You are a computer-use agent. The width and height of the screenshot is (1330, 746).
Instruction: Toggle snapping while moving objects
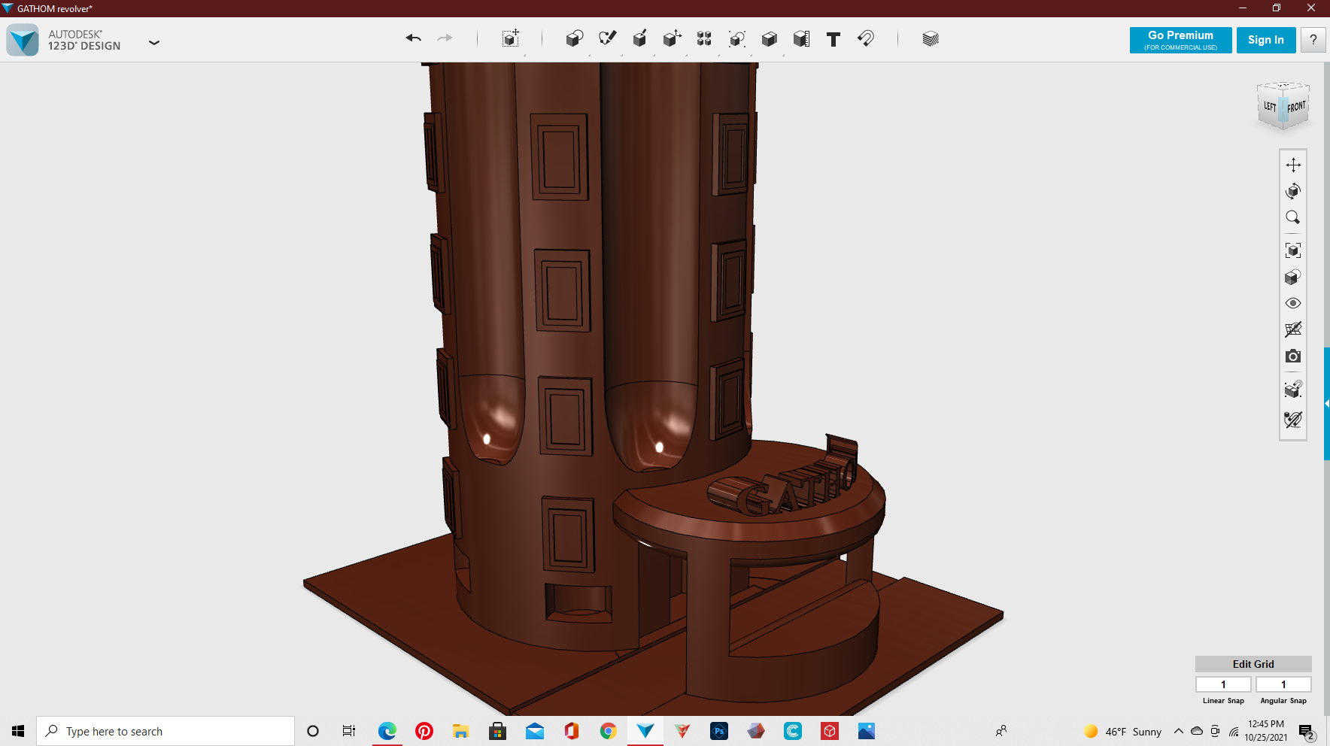tap(1293, 389)
